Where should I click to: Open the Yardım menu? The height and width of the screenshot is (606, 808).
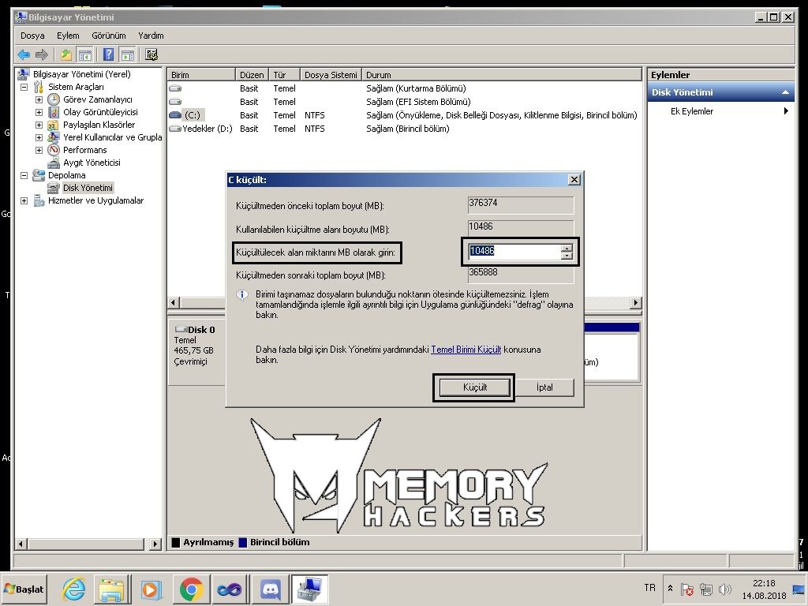(x=151, y=36)
